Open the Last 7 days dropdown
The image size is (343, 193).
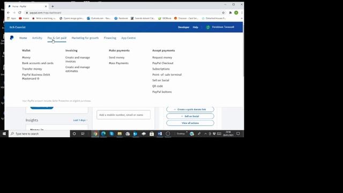point(80,120)
